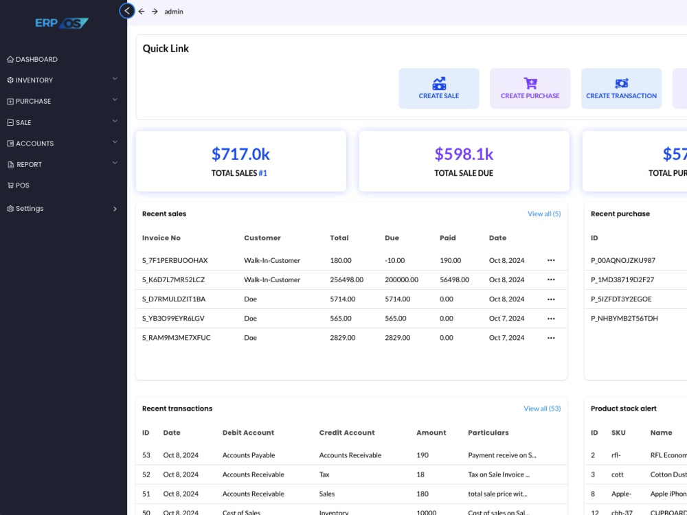
Task: Click the Cotton Dust stock alert row name
Action: pyautogui.click(x=668, y=474)
